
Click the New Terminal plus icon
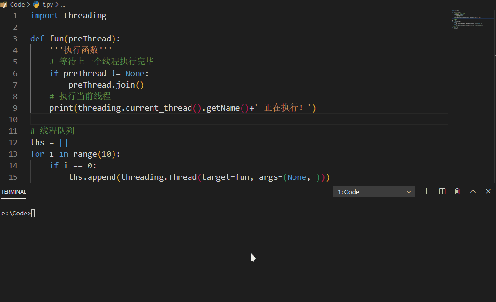pyautogui.click(x=426, y=191)
